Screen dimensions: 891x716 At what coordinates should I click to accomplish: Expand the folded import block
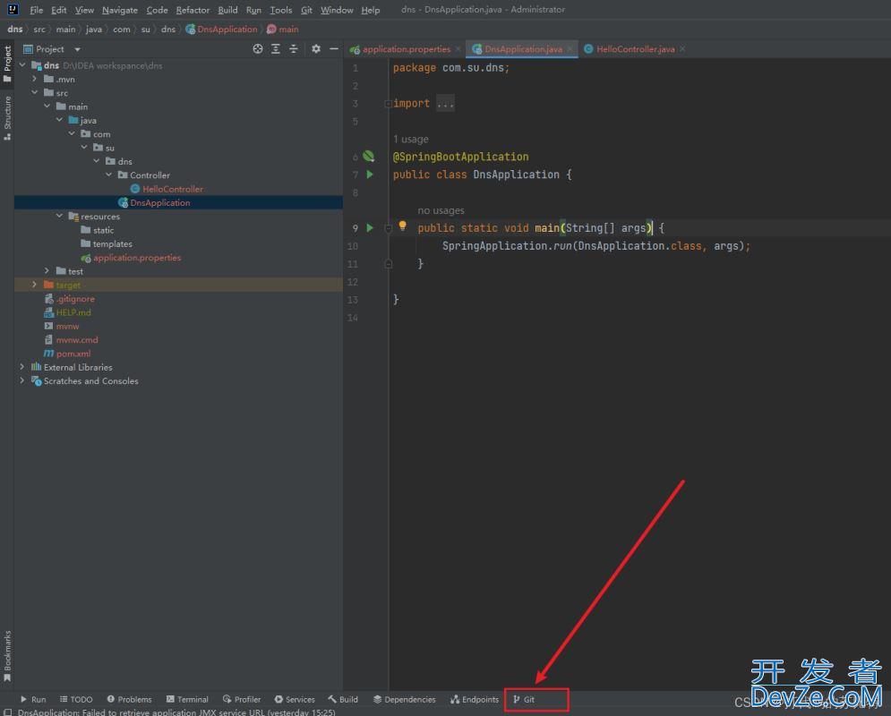click(x=388, y=103)
